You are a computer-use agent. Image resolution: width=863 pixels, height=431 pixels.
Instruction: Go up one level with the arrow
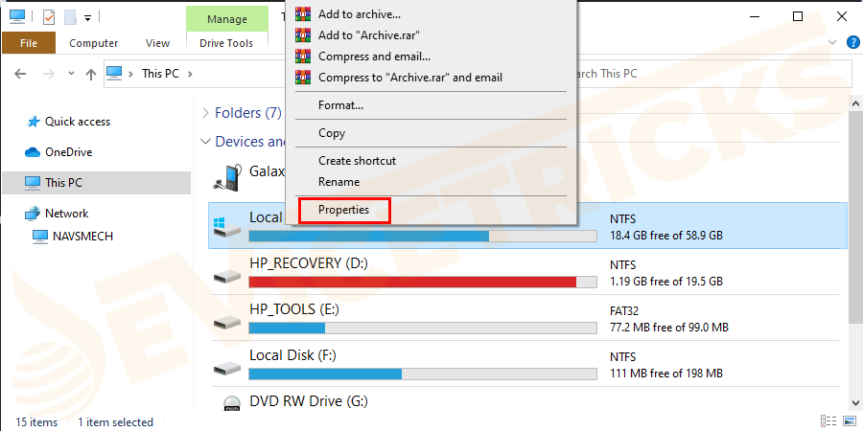[x=90, y=73]
